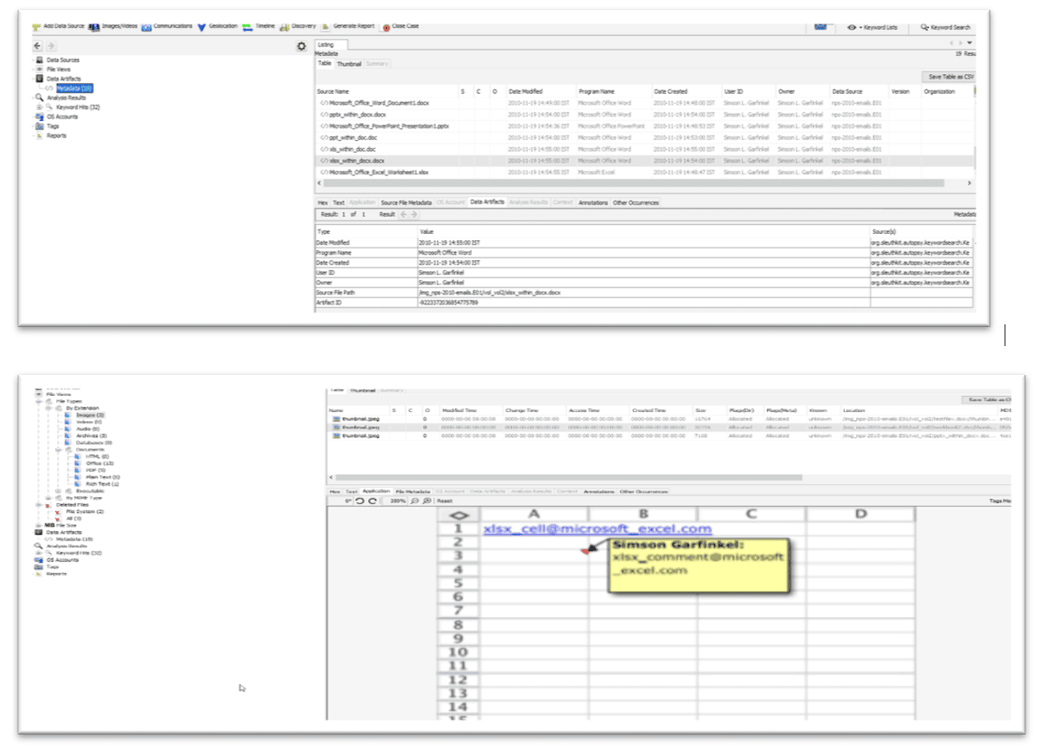
Task: Click horizontal scrollbar of upper results table
Action: (x=634, y=183)
